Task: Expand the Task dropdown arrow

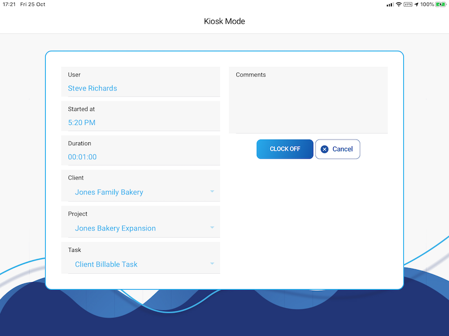Action: (x=212, y=264)
